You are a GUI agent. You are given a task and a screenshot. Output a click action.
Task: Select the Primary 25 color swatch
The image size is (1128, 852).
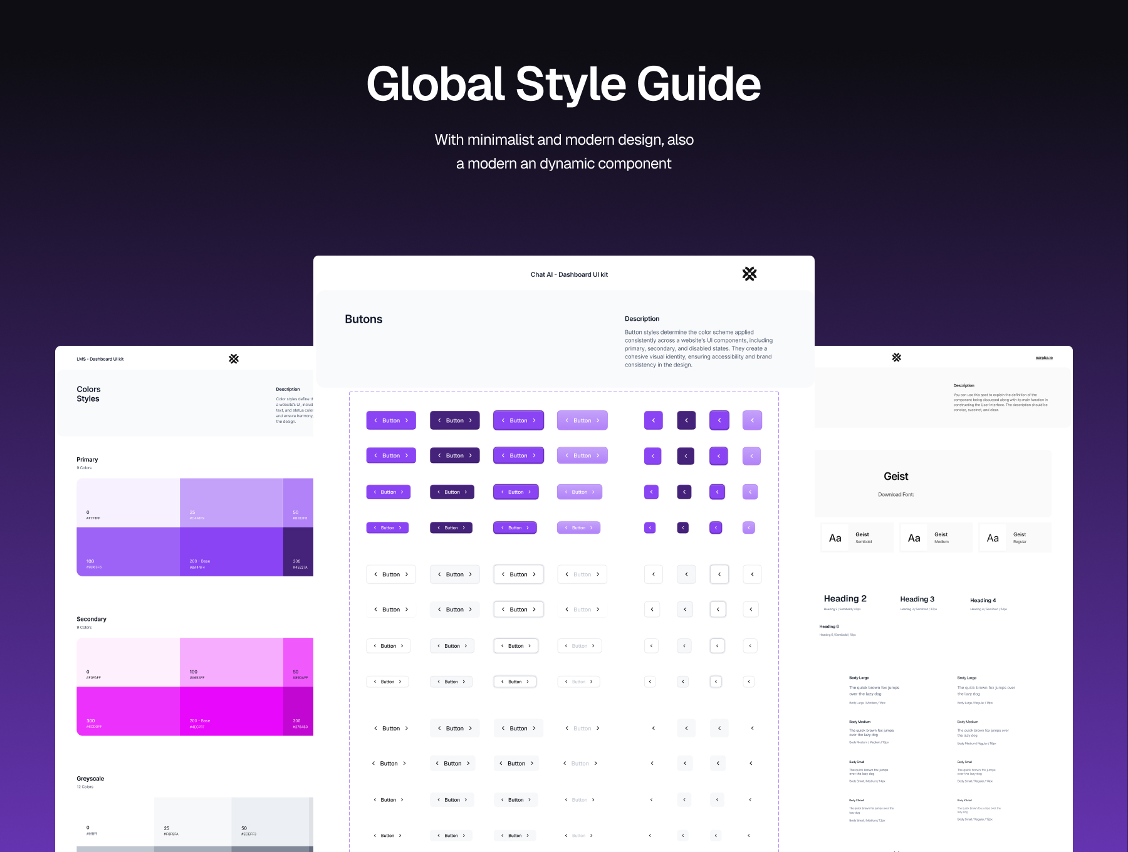231,502
